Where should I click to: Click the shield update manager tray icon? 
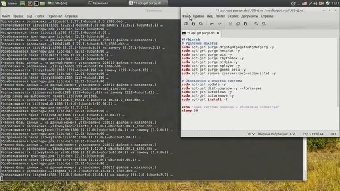pyautogui.click(x=328, y=3)
